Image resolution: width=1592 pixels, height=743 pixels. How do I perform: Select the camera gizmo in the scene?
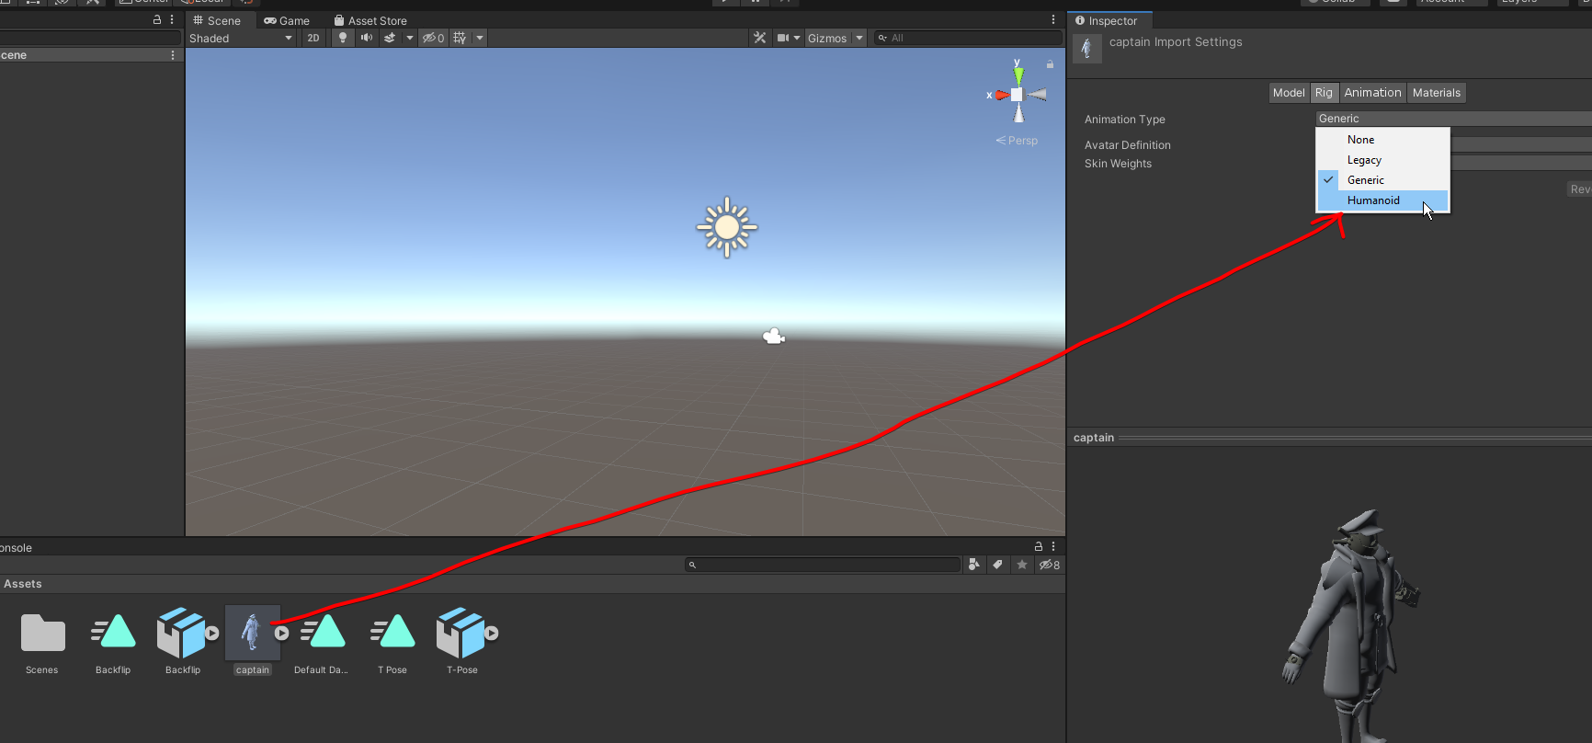point(774,337)
